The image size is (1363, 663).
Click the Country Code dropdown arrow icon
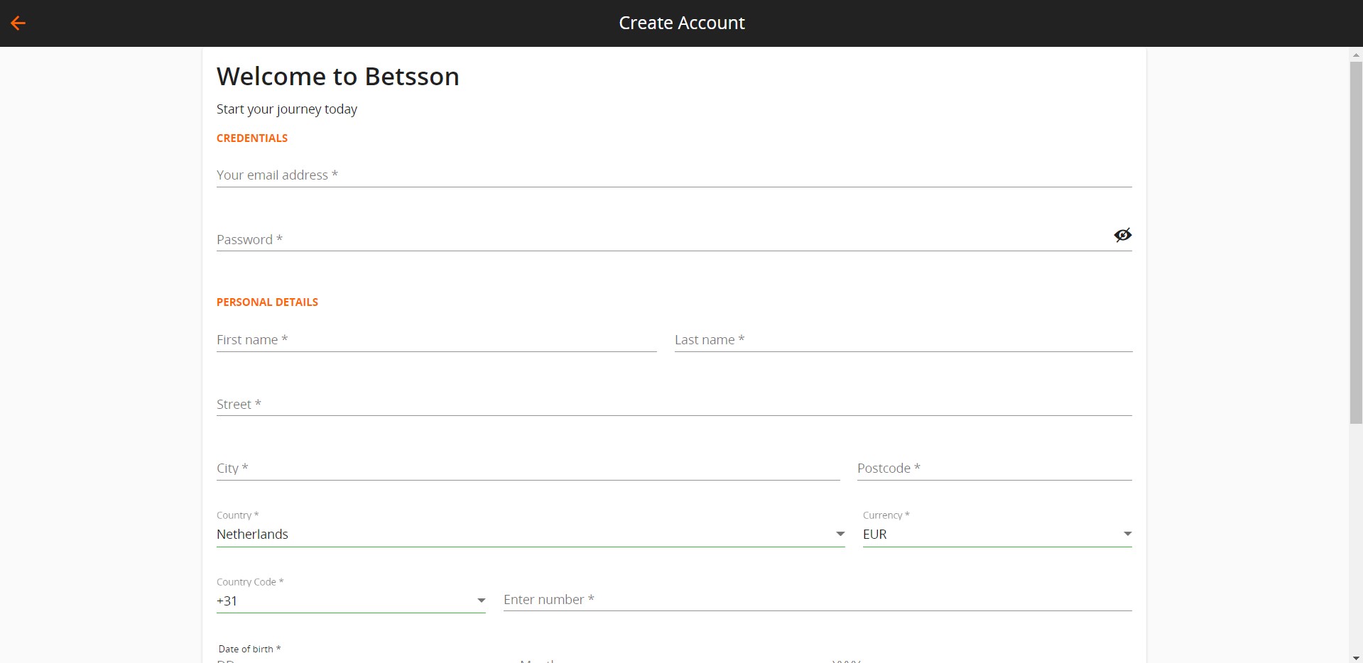(x=481, y=601)
